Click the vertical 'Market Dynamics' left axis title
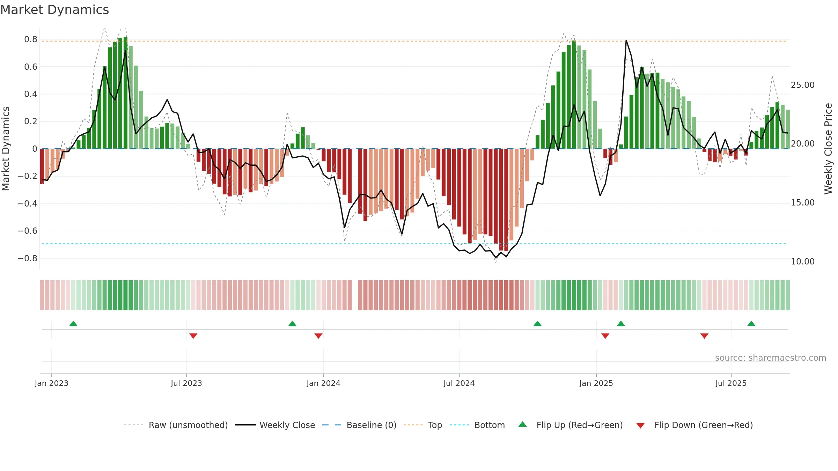838x471 pixels. pos(6,149)
